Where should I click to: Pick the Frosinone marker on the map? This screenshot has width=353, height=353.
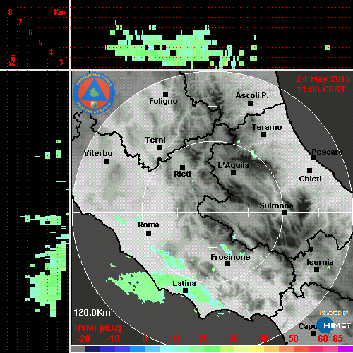pos(227,264)
